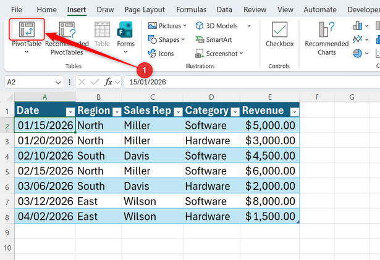The width and height of the screenshot is (380, 260).
Task: Expand the line chart dropdown arrow
Action: (x=366, y=39)
